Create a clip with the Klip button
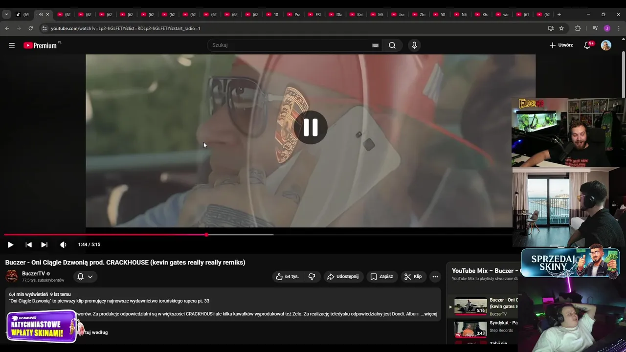 tap(413, 277)
